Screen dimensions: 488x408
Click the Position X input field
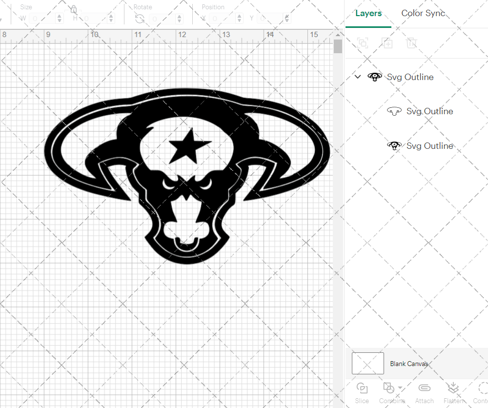coord(223,19)
